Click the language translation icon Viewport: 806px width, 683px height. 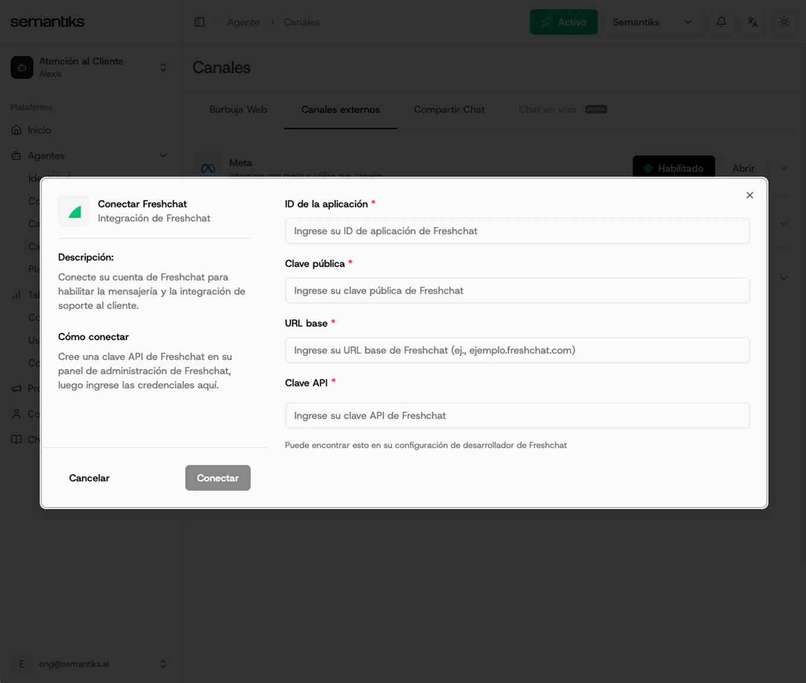point(752,22)
